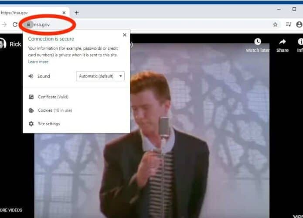Viewport: 303px width, 218px height.
Task: Click the video frame showing the singer
Action: pos(152,130)
